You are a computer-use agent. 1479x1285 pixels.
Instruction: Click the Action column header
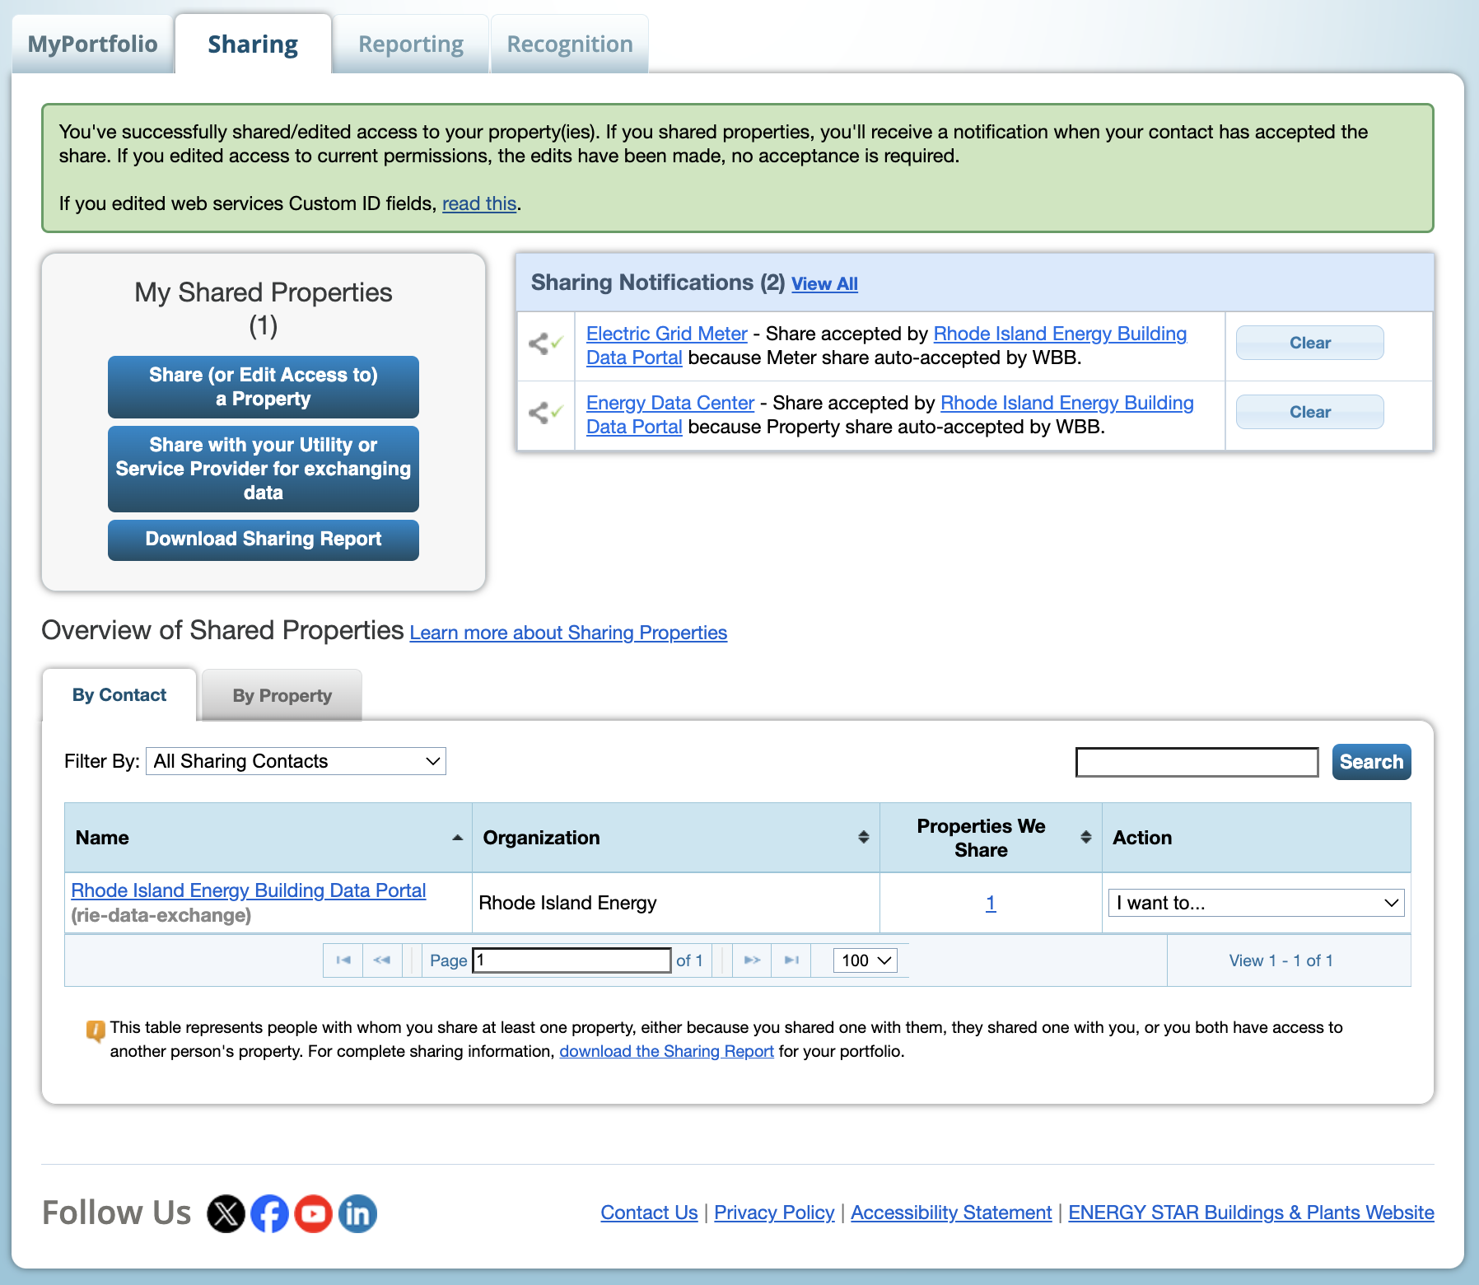[x=1256, y=838]
